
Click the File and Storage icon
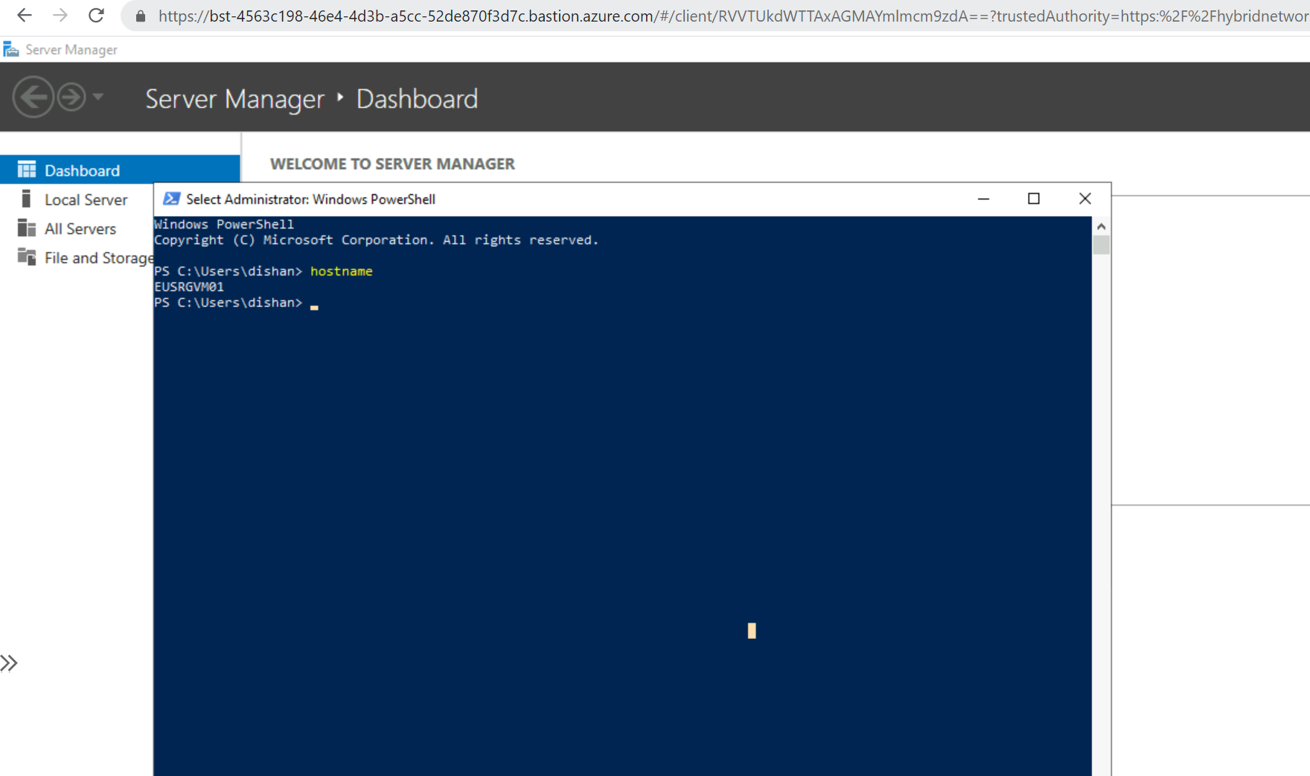pos(27,257)
